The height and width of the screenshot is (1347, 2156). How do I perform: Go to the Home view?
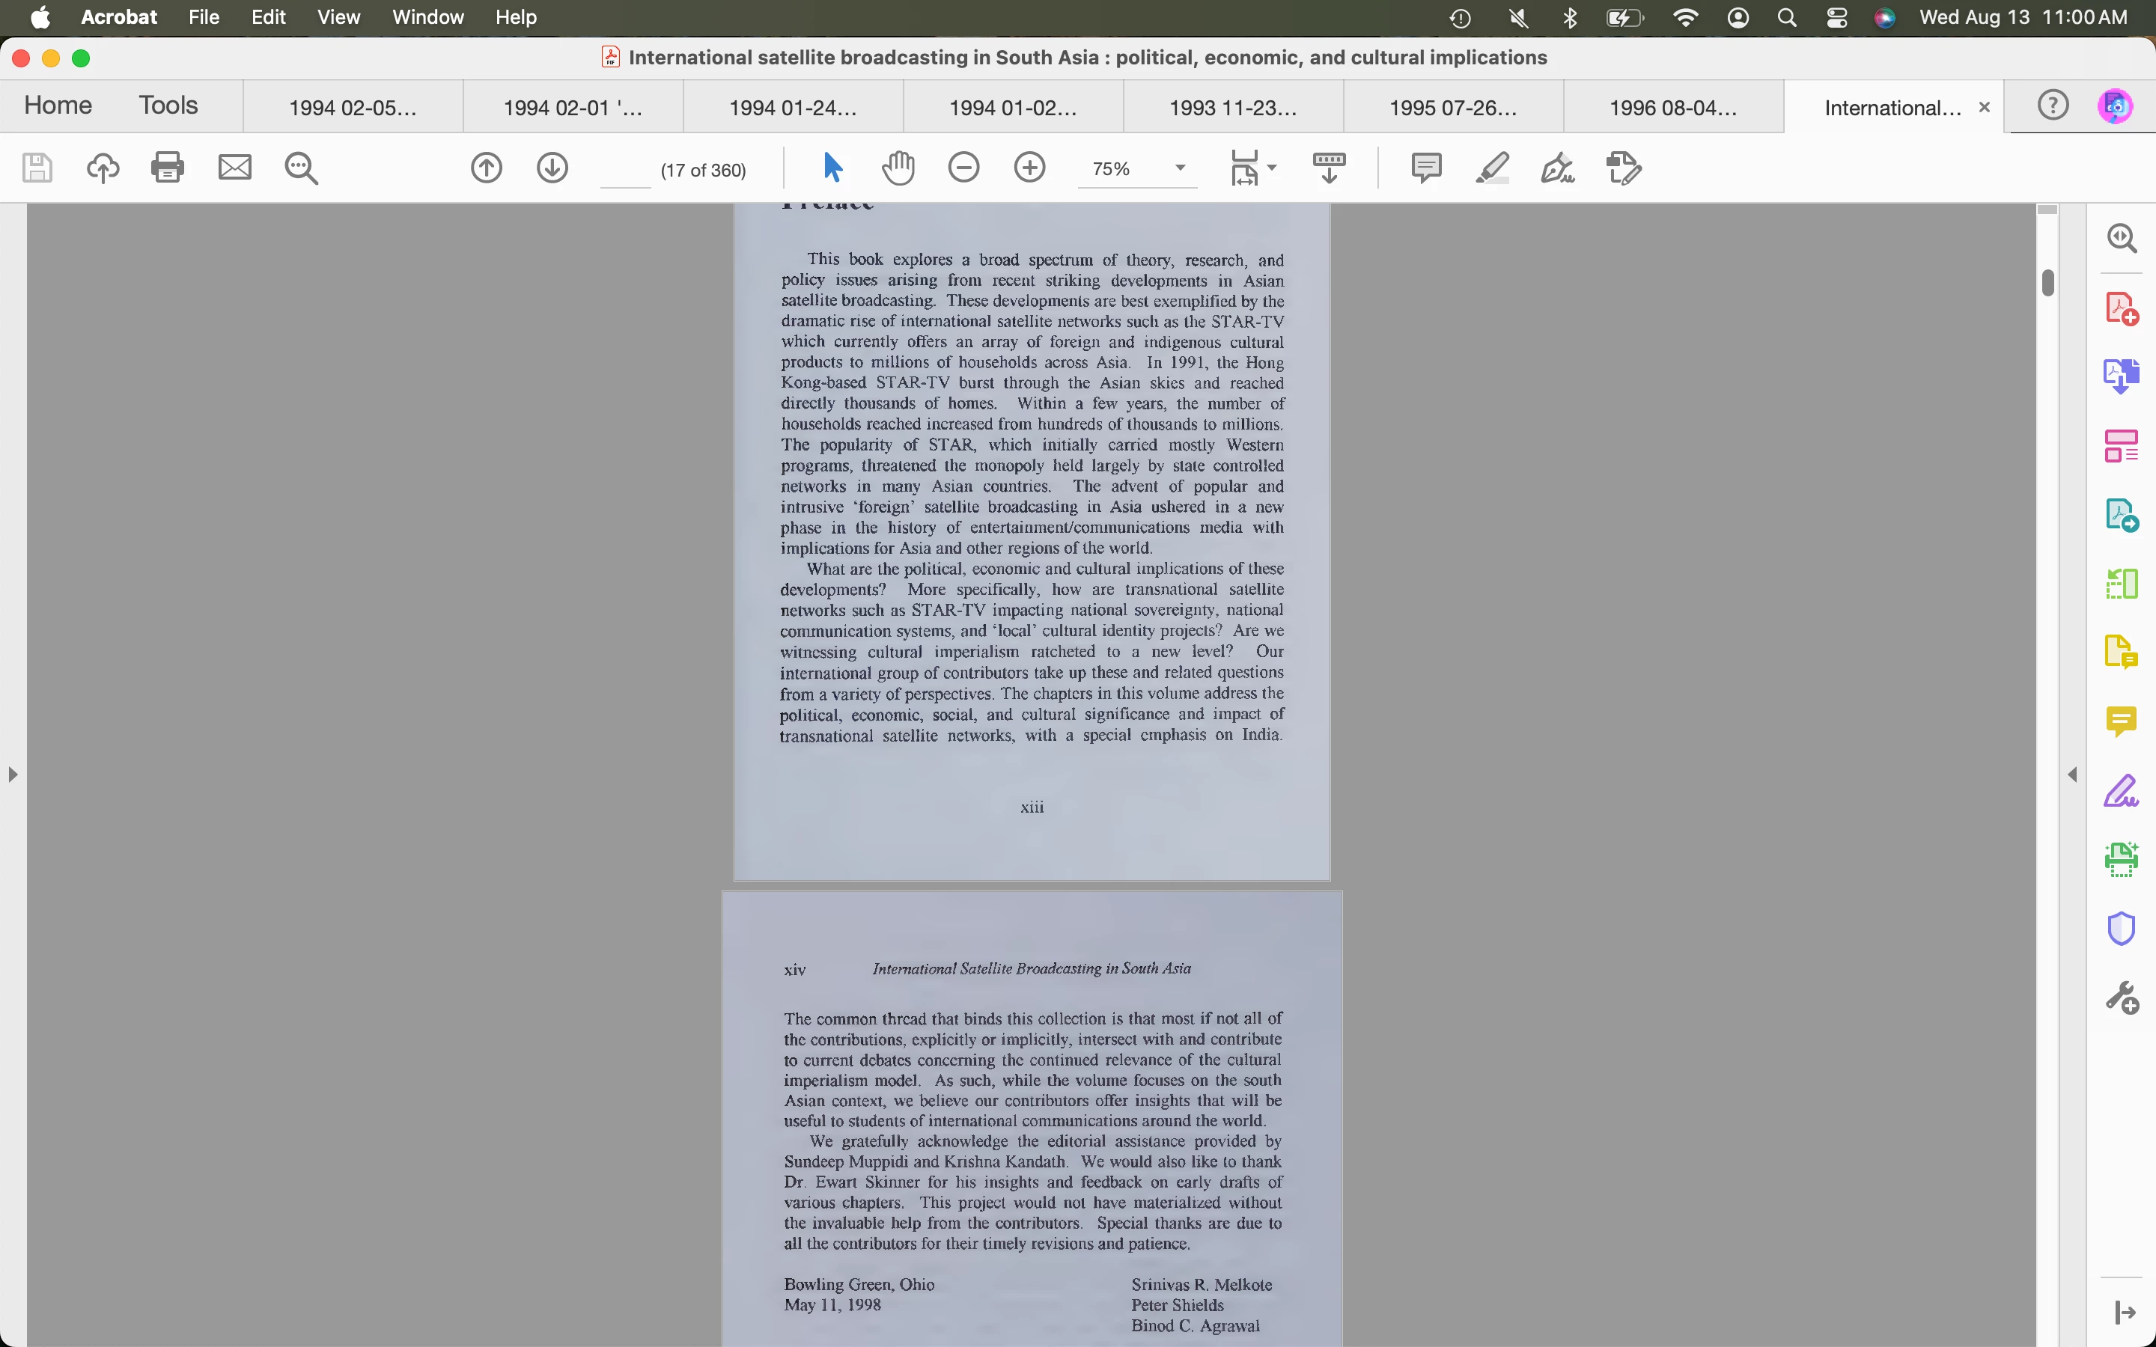[58, 105]
